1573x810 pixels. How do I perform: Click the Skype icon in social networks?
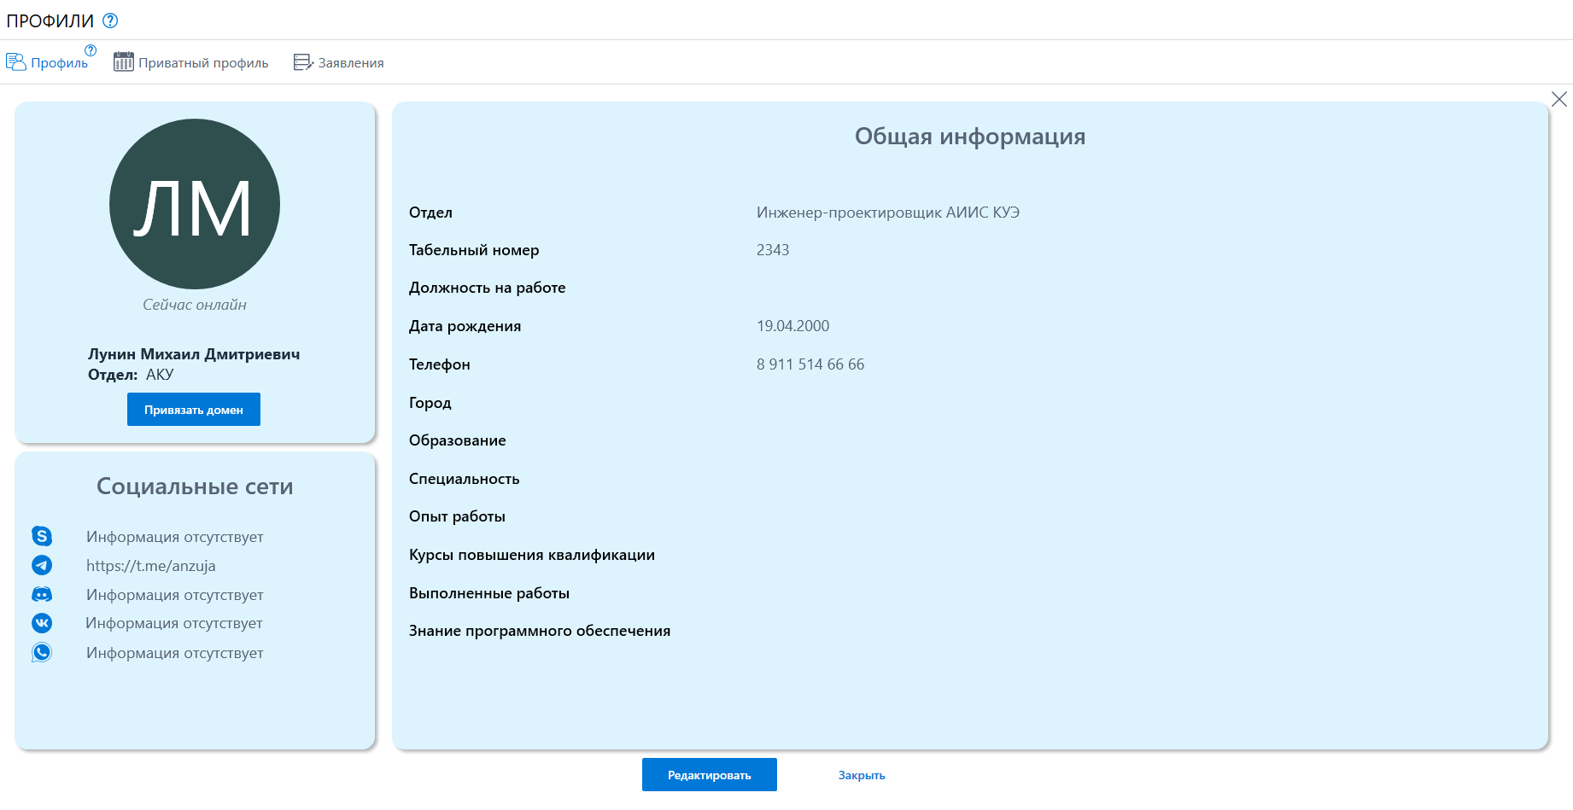(42, 536)
